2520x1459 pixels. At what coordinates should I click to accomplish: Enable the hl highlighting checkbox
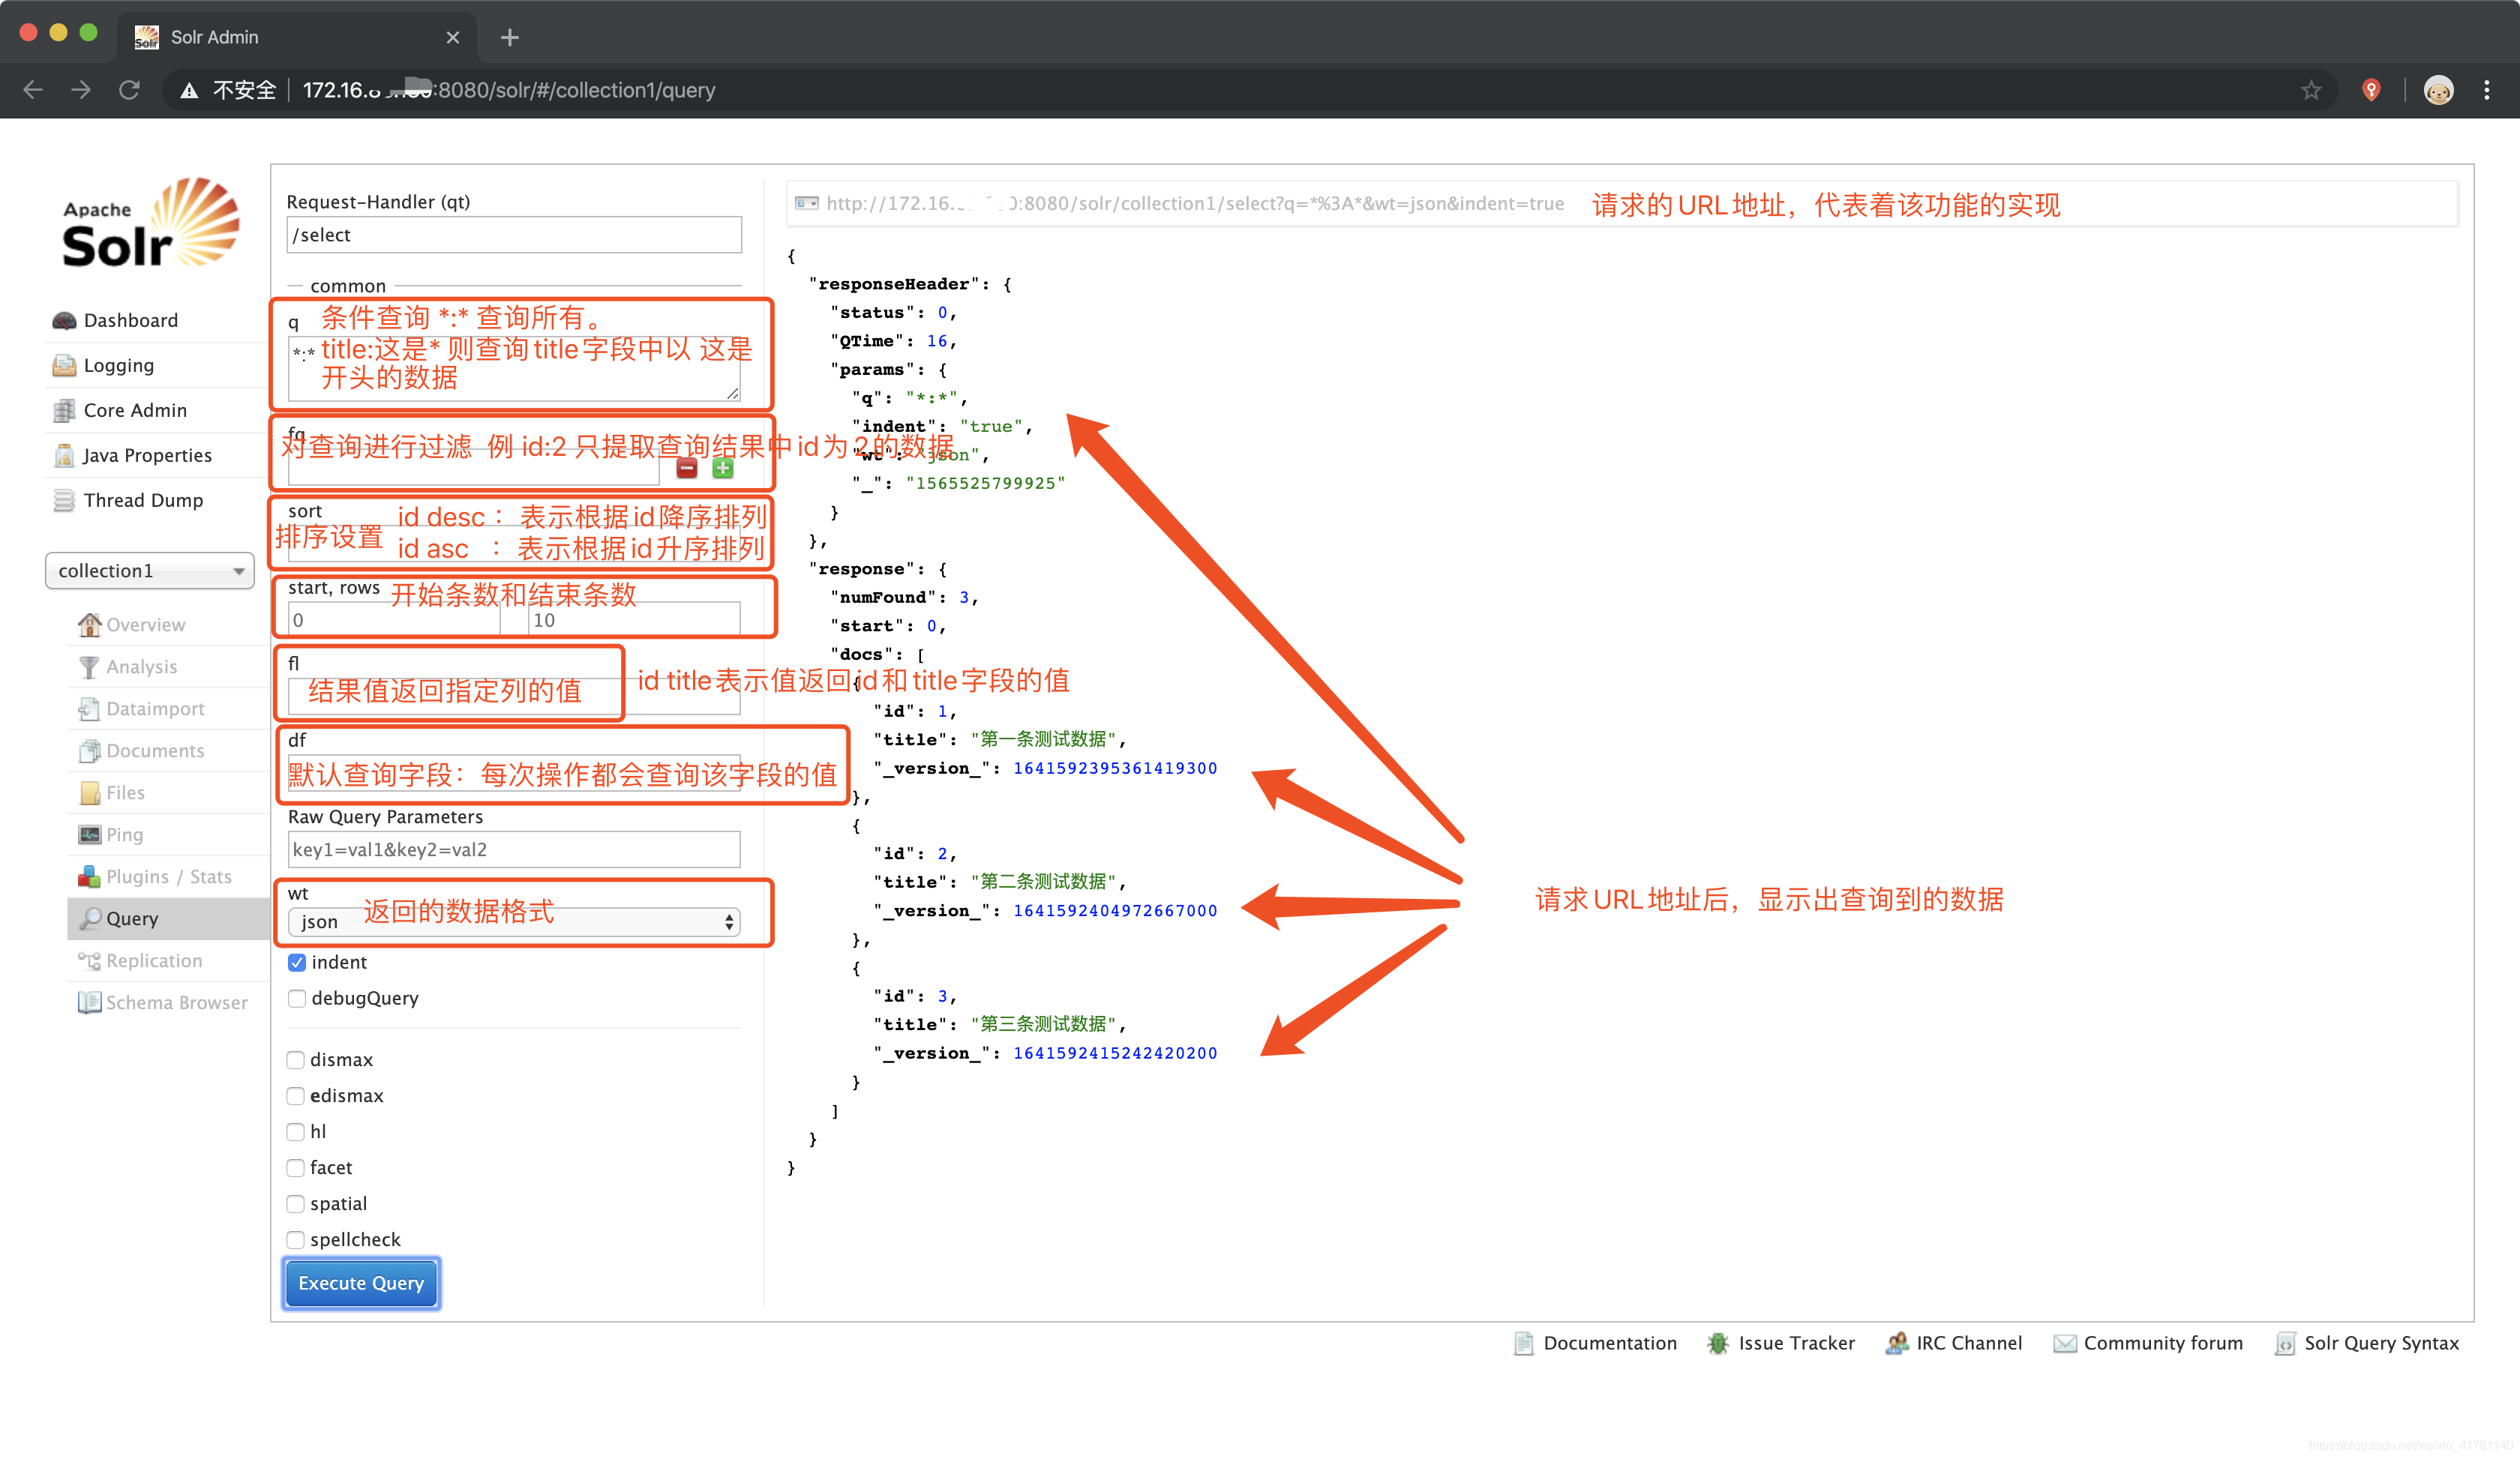point(296,1131)
